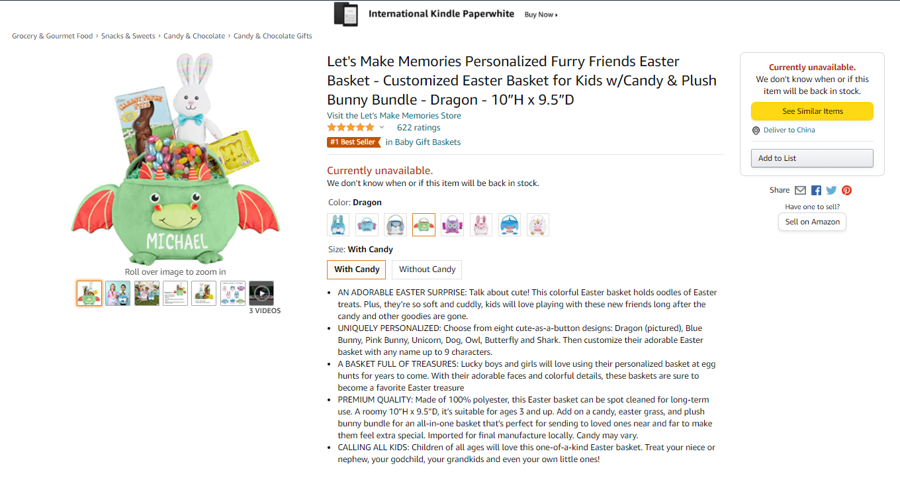
Task: Expand the star rating breakdown arrow
Action: (382, 128)
